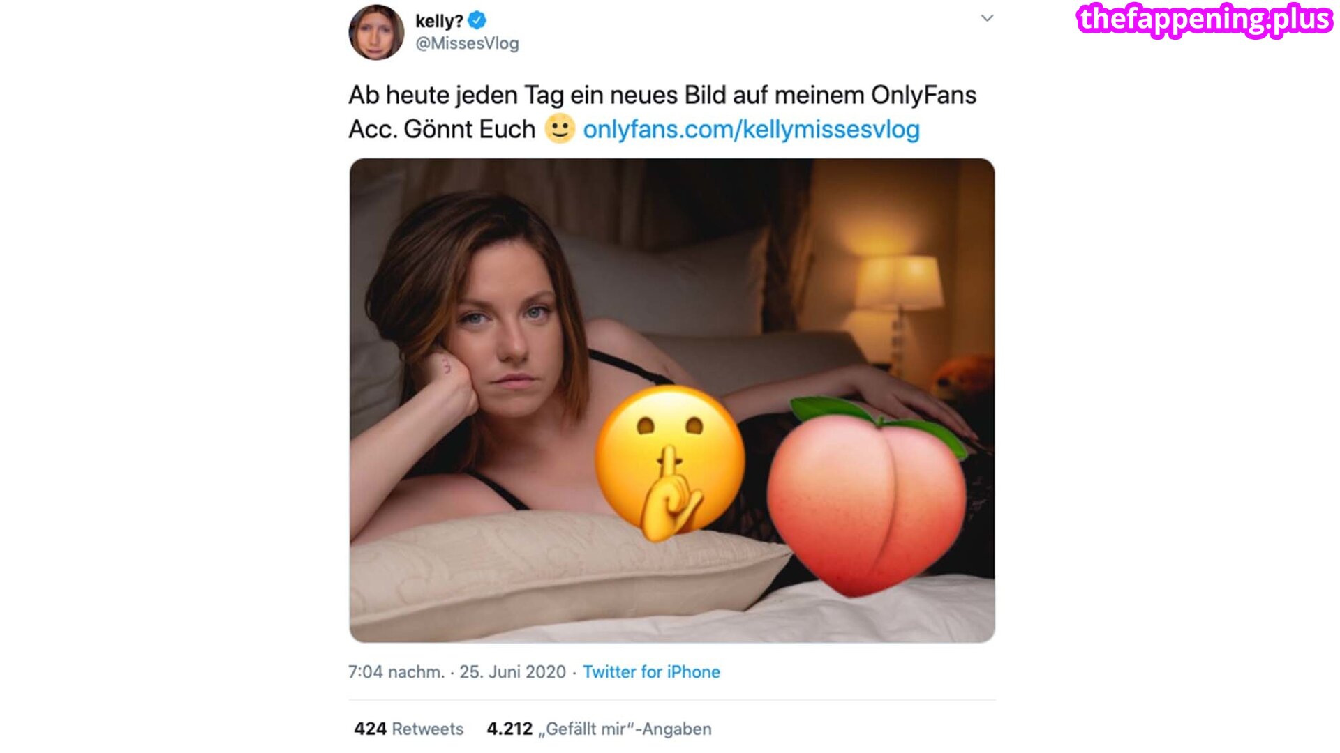The width and height of the screenshot is (1340, 753).
Task: Open the @MissesVlog handle profile
Action: 467,43
